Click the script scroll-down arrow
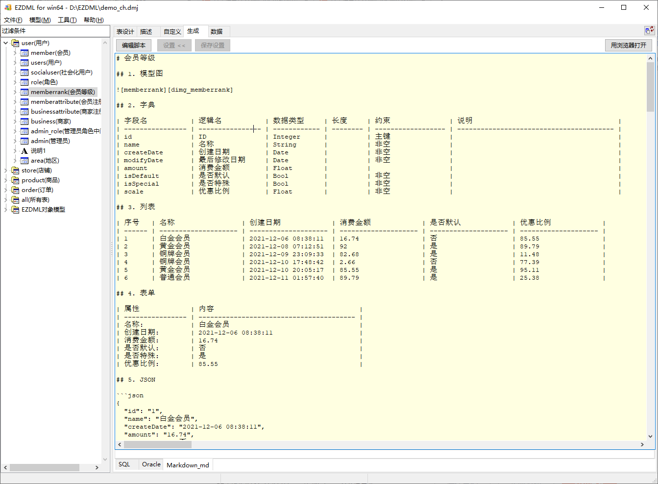This screenshot has width=658, height=484. click(651, 436)
